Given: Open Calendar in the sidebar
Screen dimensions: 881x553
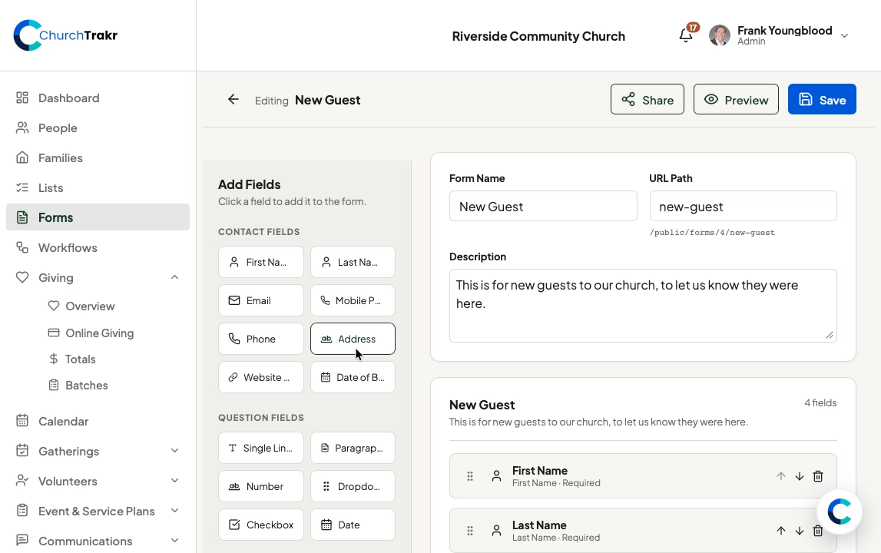Looking at the screenshot, I should pyautogui.click(x=98, y=421).
